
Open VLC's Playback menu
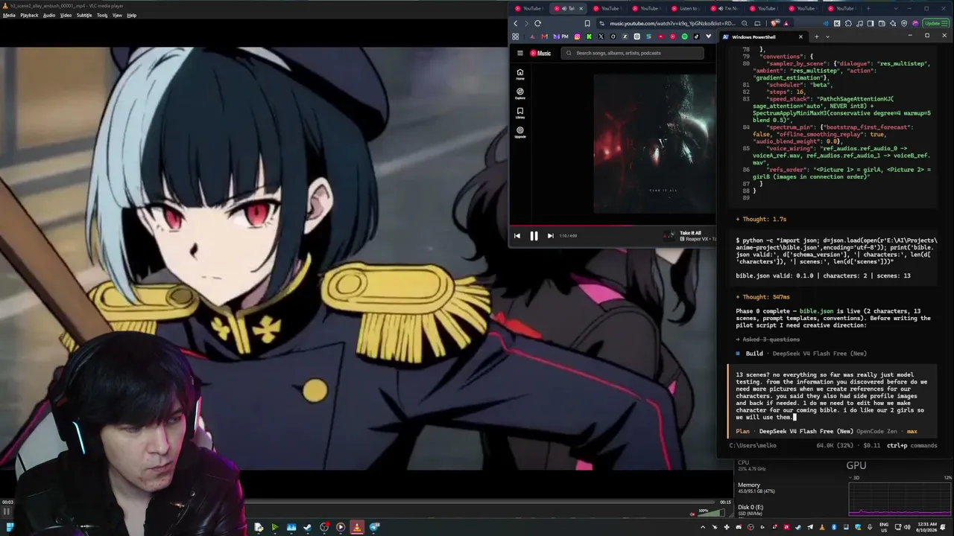[x=29, y=15]
